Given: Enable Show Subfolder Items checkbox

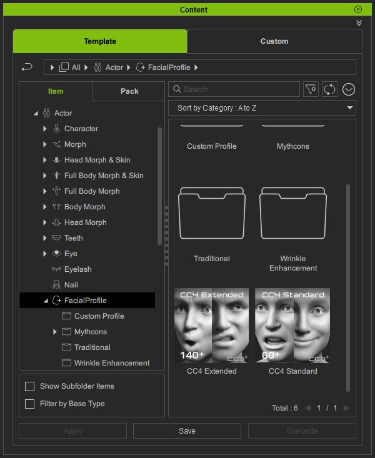Looking at the screenshot, I should (x=29, y=386).
